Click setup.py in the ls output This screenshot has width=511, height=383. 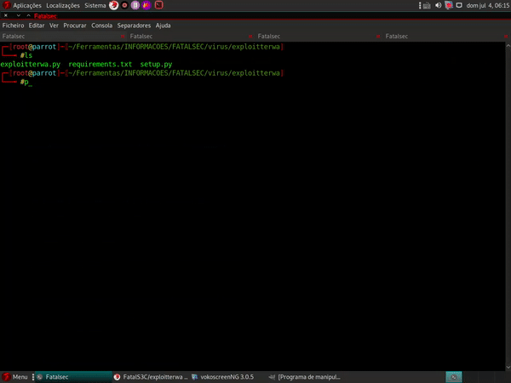(156, 64)
